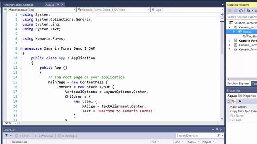Click the Solution Explorer Back button
The width and height of the screenshot is (257, 144).
pos(230,11)
